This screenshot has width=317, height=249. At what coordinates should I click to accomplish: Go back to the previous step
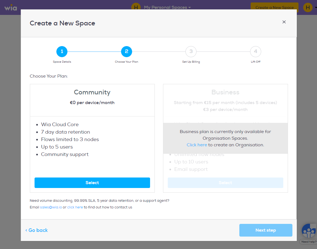[36, 230]
